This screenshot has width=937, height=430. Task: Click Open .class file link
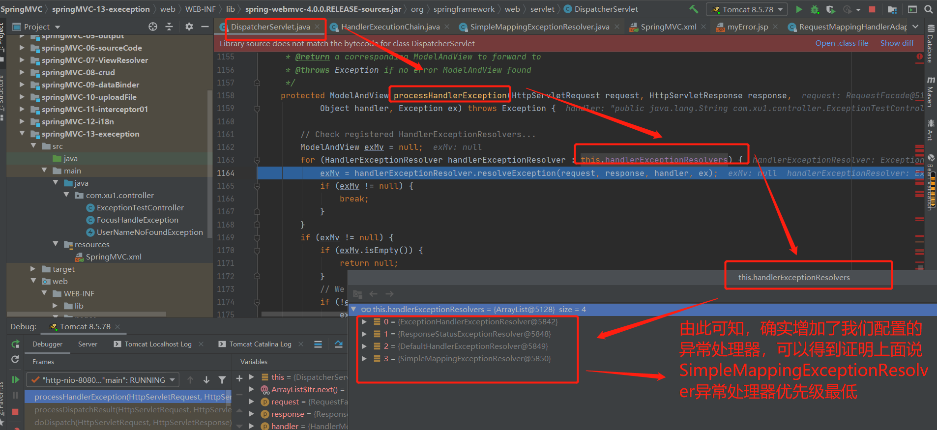pyautogui.click(x=842, y=43)
